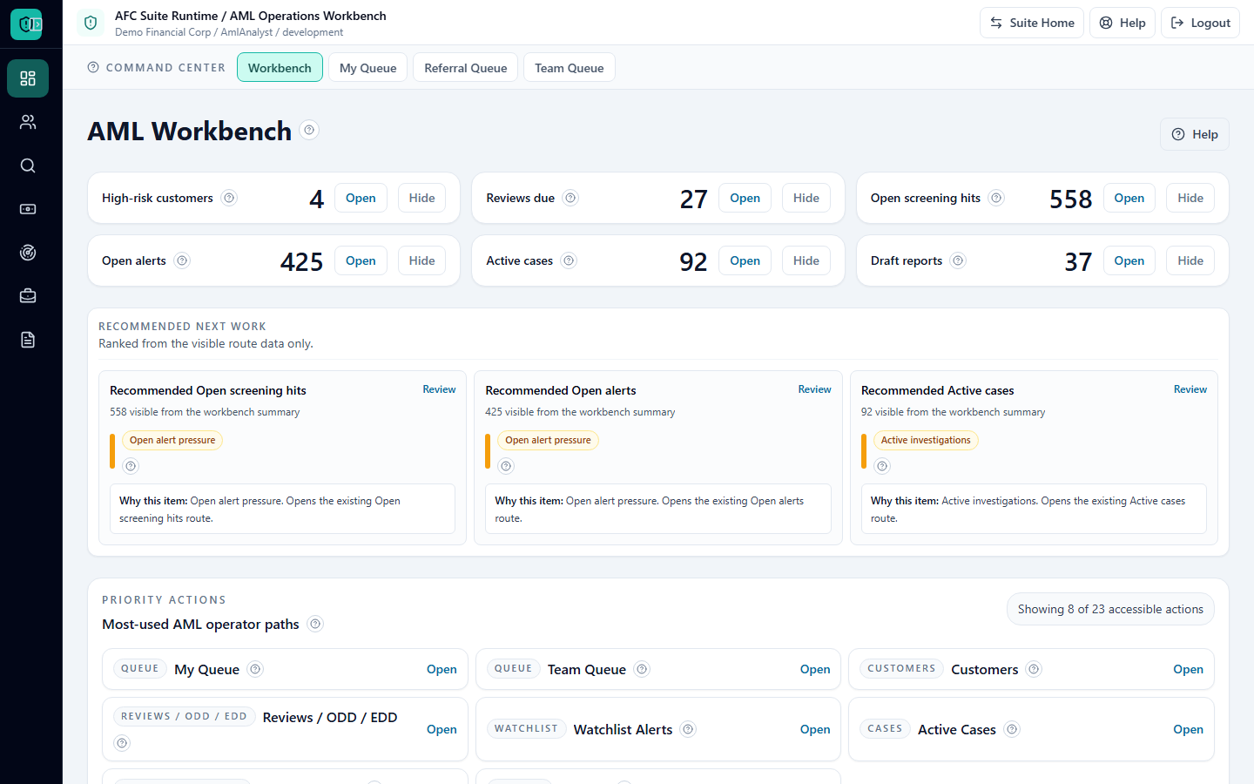Hide the High-risk customers tile
The image size is (1254, 784).
coord(422,198)
